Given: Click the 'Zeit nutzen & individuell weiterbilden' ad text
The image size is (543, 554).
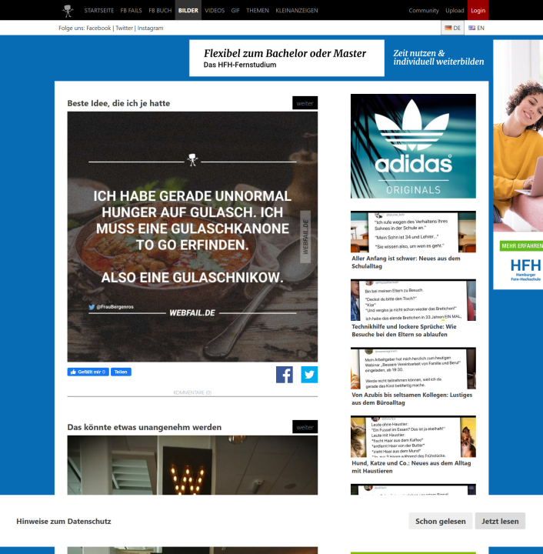Looking at the screenshot, I should point(438,58).
